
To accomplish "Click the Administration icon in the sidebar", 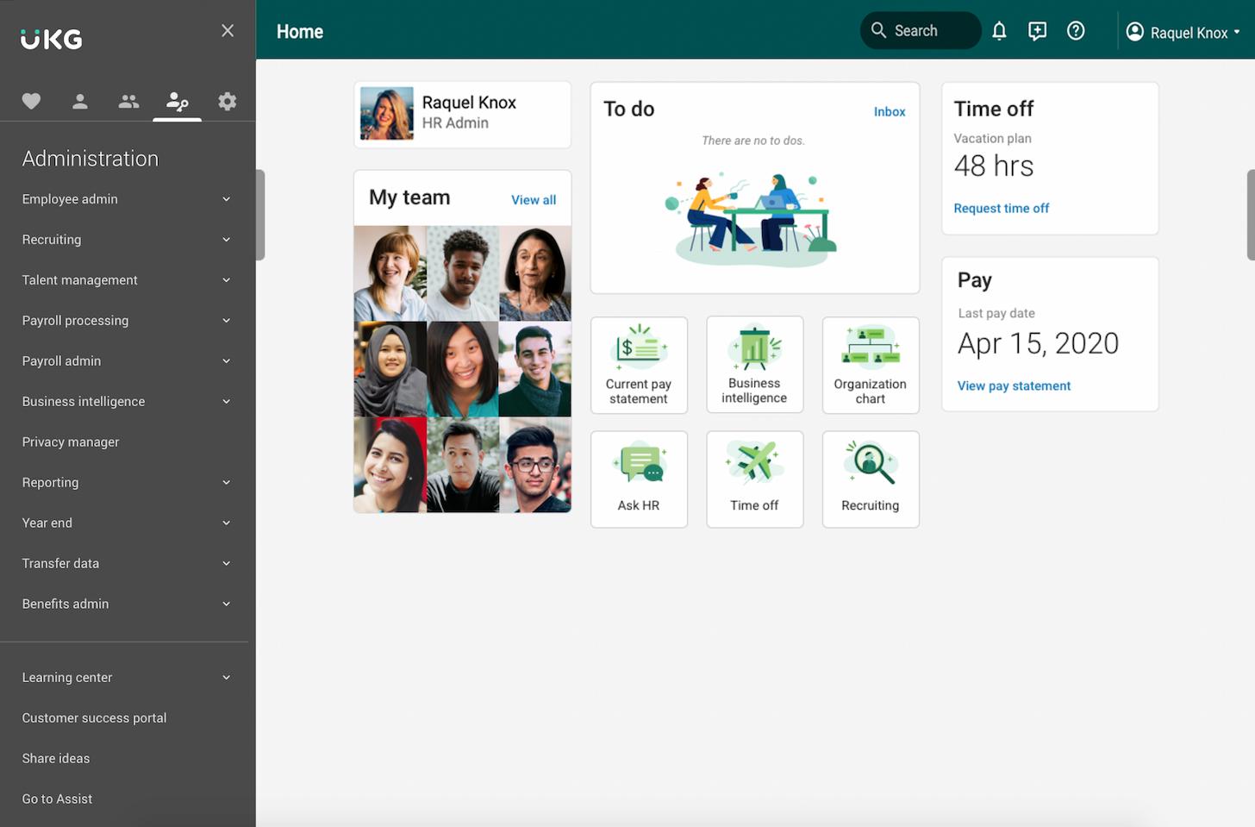I will [x=177, y=102].
